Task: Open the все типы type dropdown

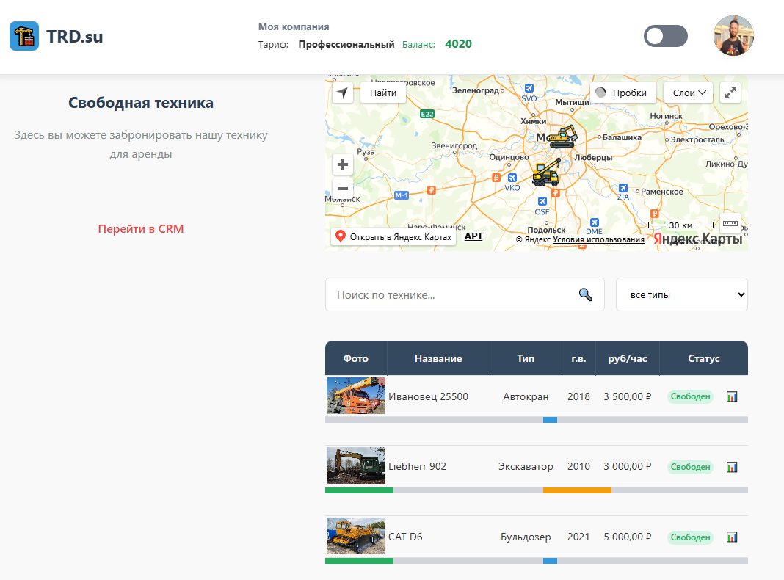Action: coord(681,294)
